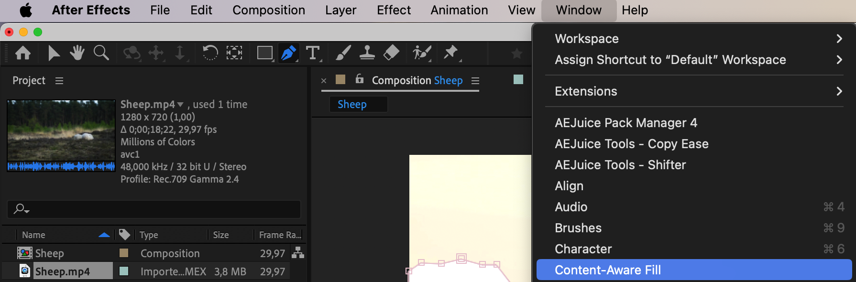Select the Pan Behind anchor point tool
Screen dimensions: 856x282
tap(234, 53)
